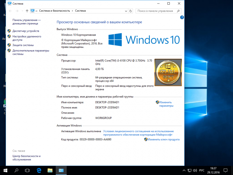
Task: Open taskbar Search magnifier
Action: (16, 170)
